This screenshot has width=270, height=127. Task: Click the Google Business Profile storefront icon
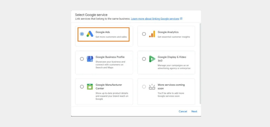click(x=90, y=59)
